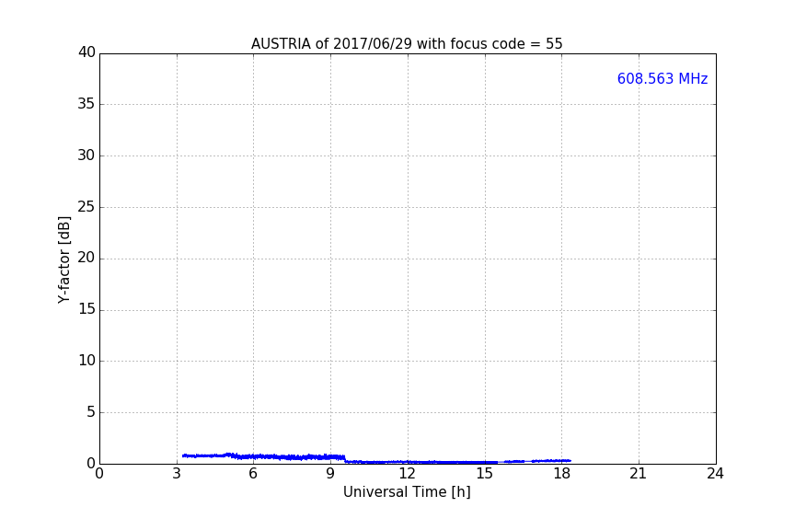Click the y-axis tick label '35'

(86, 104)
